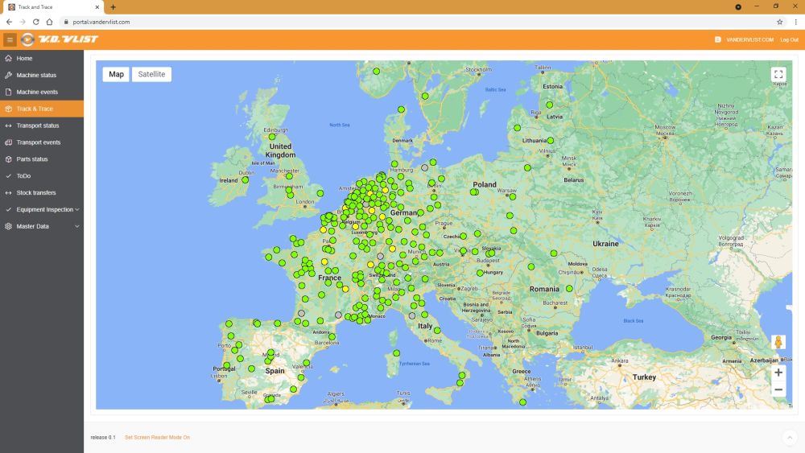Click the scroll-to-top arrow icon
This screenshot has width=805, height=453.
pos(790,438)
